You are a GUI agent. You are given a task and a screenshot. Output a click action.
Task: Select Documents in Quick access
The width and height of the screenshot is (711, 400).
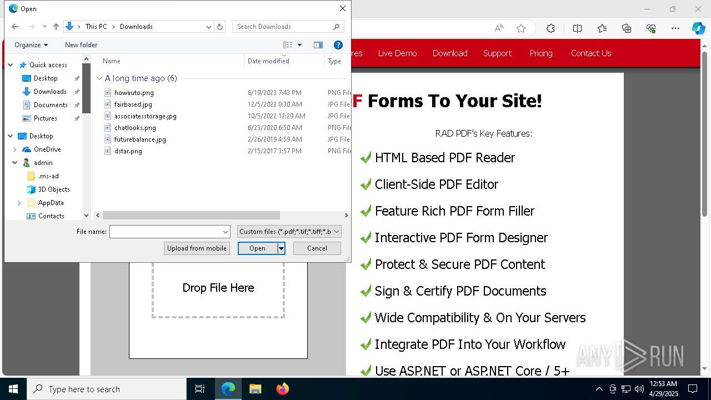tap(51, 105)
